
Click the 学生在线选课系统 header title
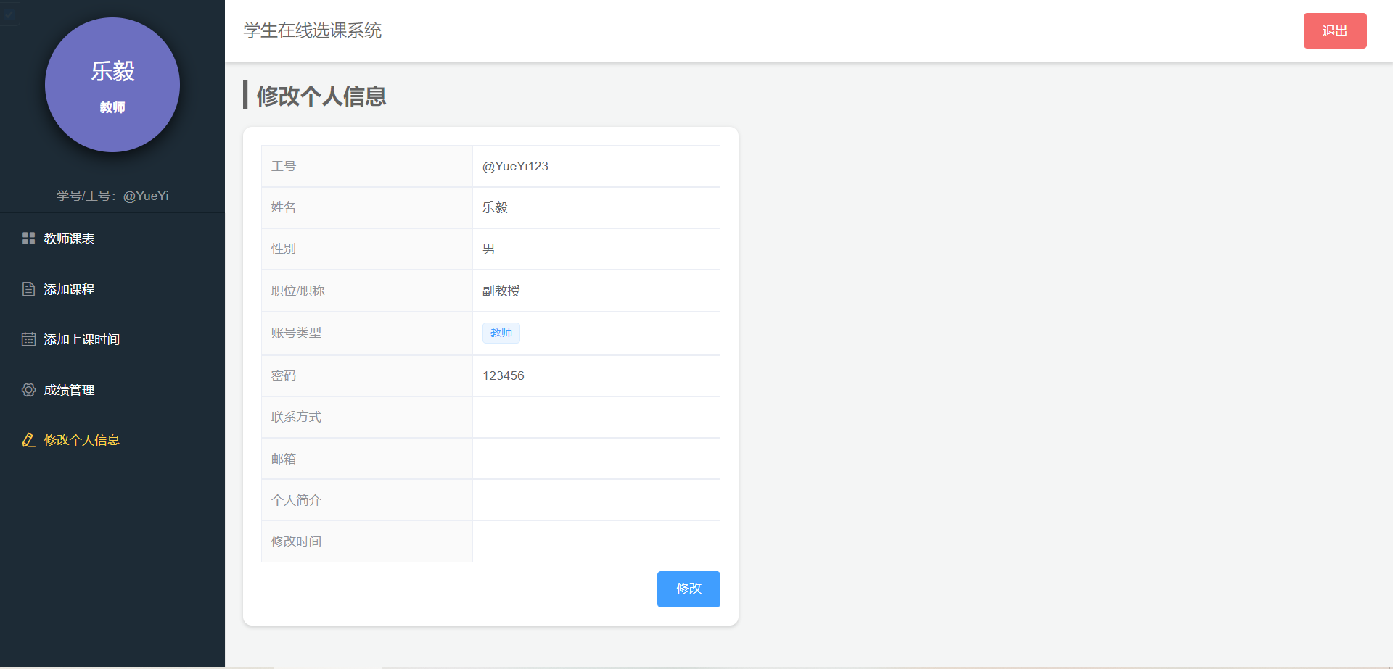coord(313,30)
